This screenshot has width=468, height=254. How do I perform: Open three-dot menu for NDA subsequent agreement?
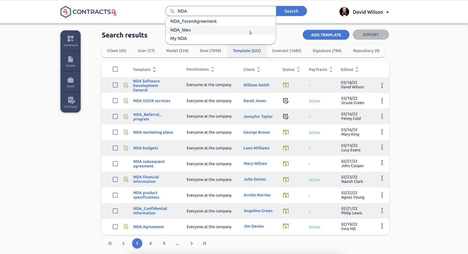[x=382, y=163]
